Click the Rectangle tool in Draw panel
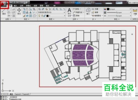 [x=14, y=12]
